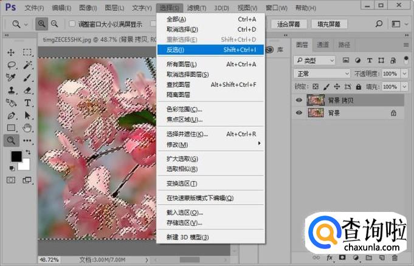
Task: Select the Move tool
Action: (x=12, y=53)
